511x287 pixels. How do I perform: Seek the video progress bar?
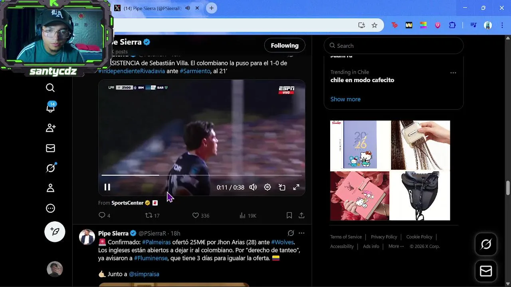coord(202,175)
